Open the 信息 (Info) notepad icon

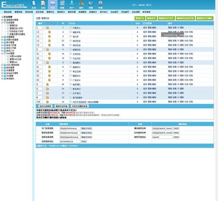point(43,4)
